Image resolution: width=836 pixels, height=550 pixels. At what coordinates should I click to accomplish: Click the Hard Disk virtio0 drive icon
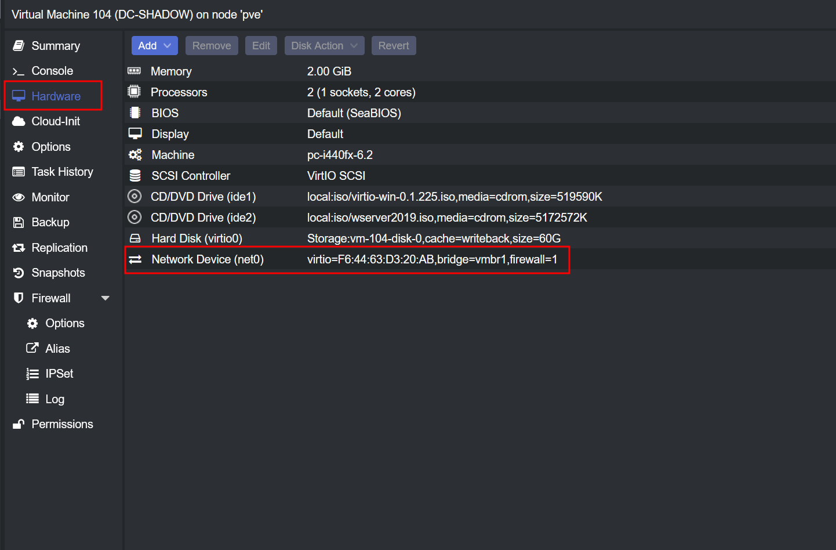[135, 238]
